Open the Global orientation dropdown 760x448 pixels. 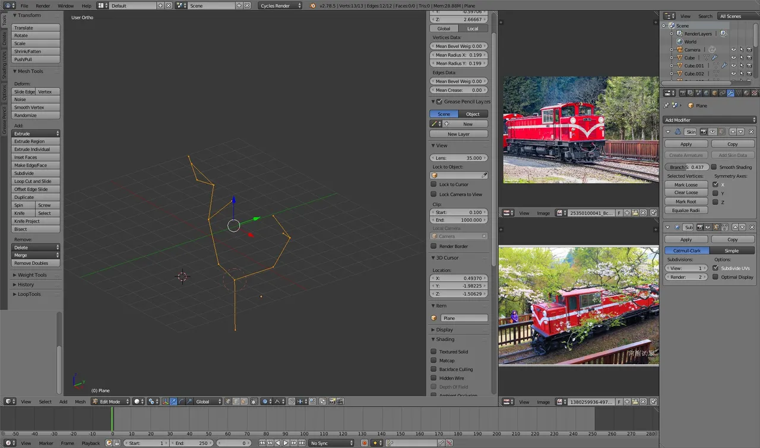click(x=208, y=402)
